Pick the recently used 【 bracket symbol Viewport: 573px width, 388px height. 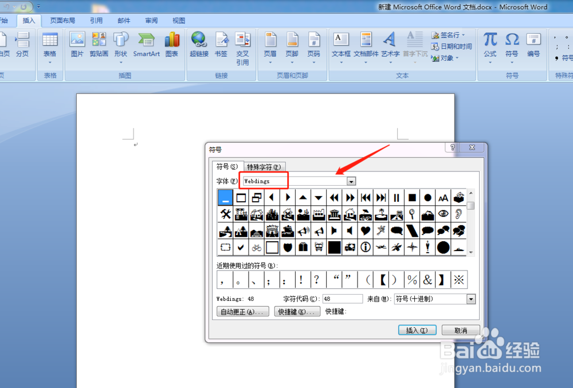(382, 280)
